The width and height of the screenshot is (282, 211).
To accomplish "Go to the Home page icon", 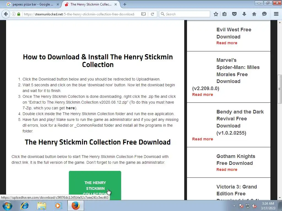I will [254, 14].
